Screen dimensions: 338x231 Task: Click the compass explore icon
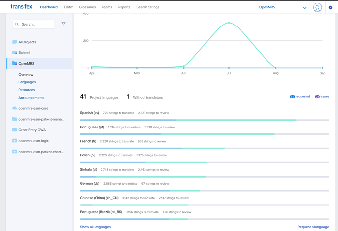(x=330, y=7)
